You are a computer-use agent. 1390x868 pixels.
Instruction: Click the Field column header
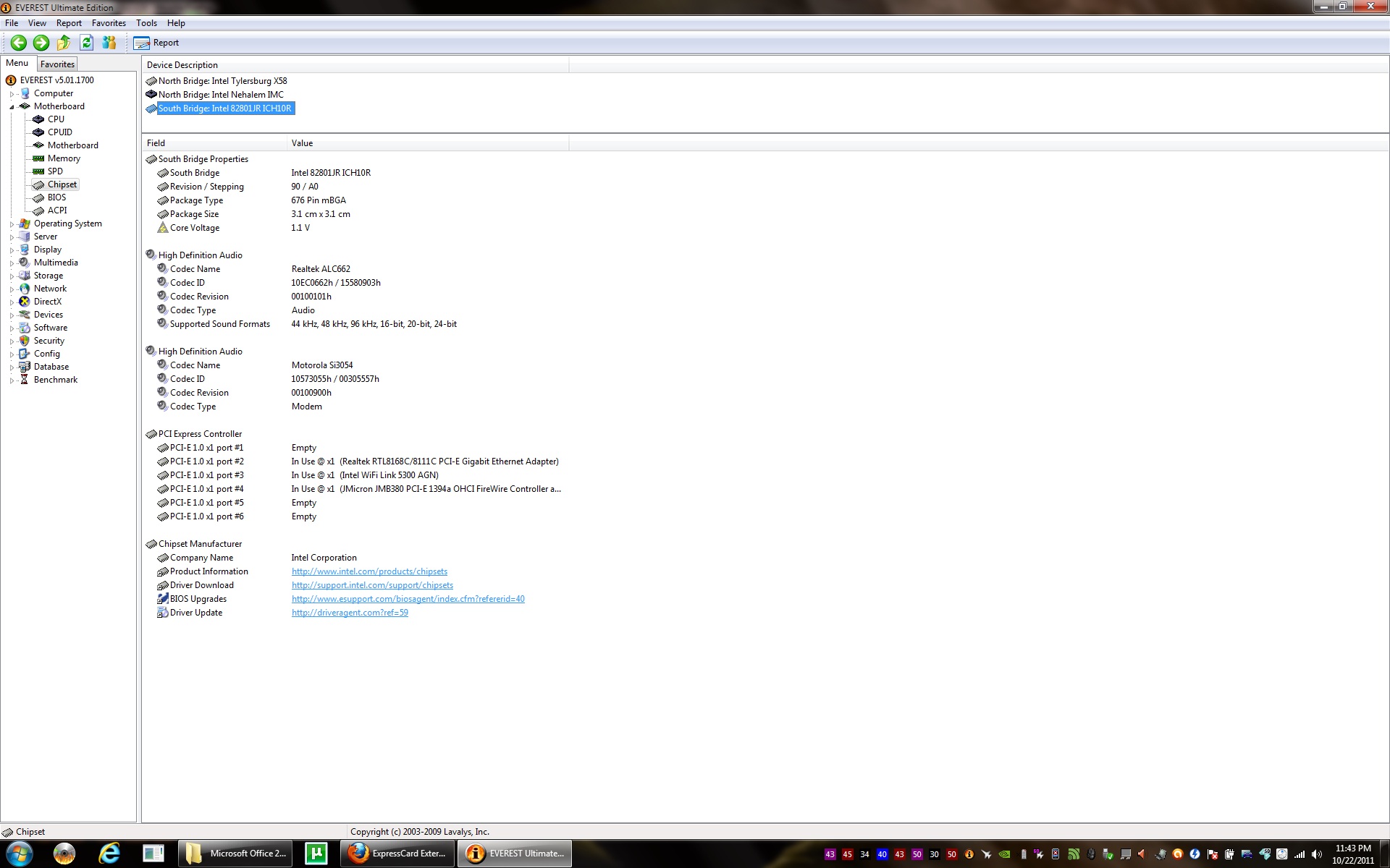(214, 143)
